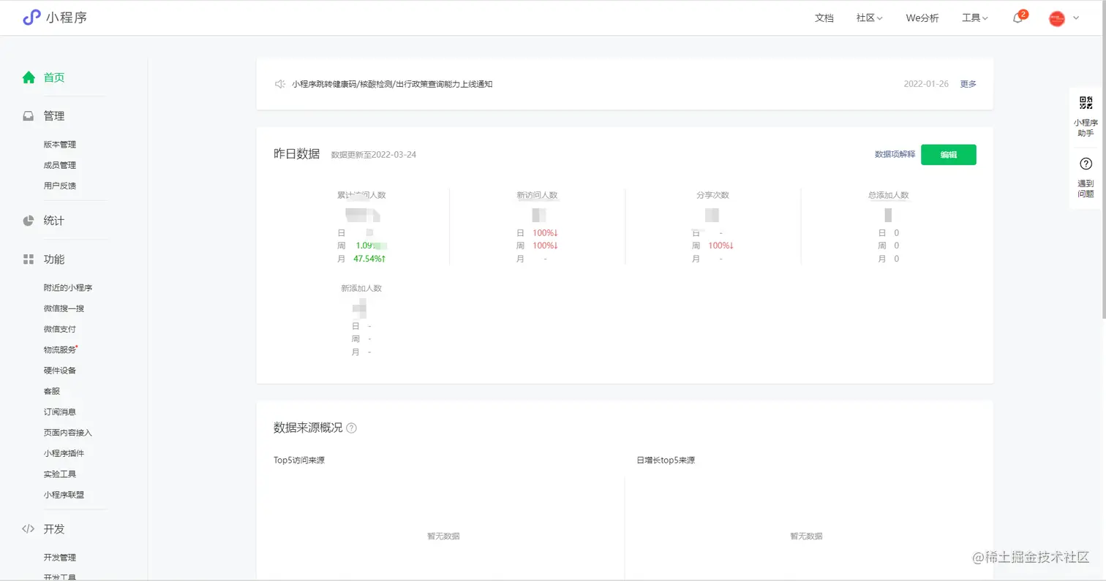This screenshot has height=581, width=1106.
Task: Select 管理 section in the sidebar
Action: click(54, 116)
